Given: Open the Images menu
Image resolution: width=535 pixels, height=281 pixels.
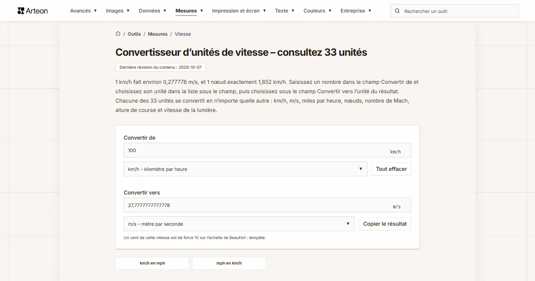Looking at the screenshot, I should (x=118, y=11).
